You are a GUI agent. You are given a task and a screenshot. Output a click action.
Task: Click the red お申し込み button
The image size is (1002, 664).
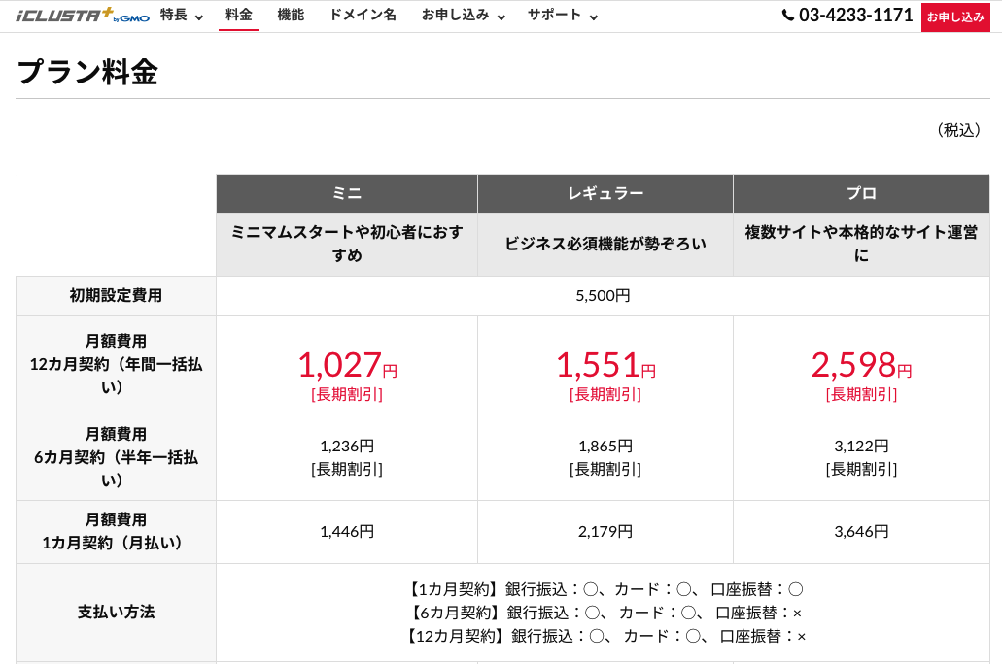coord(955,17)
